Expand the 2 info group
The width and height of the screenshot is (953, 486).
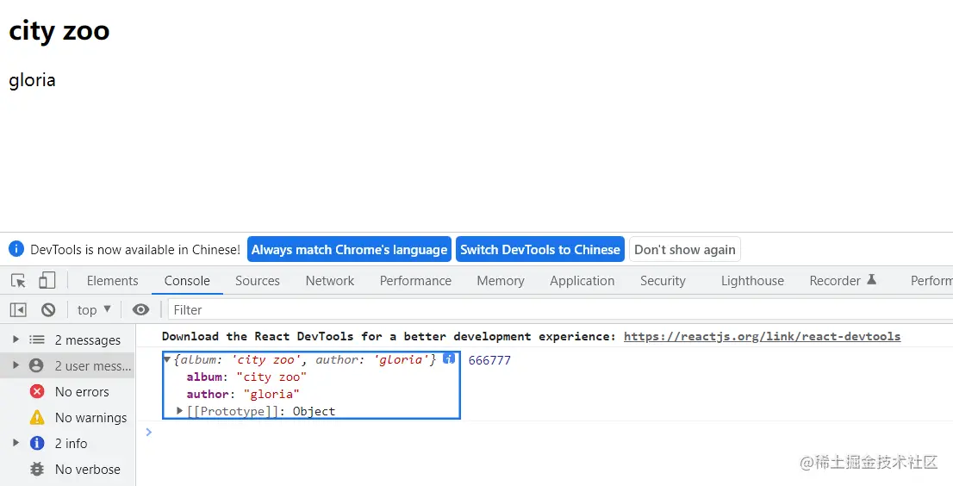[x=16, y=443]
